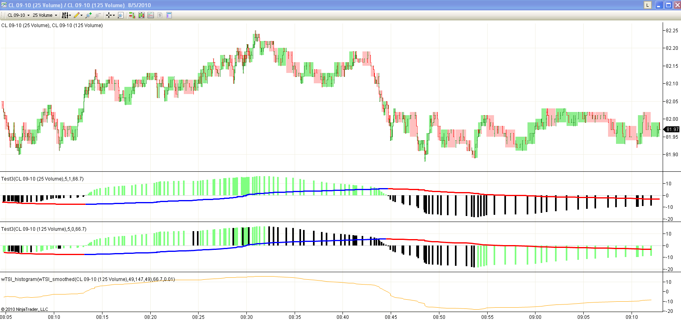Click the NinjaTrader chart icon in title bar
The width and height of the screenshot is (681, 322).
4,5
